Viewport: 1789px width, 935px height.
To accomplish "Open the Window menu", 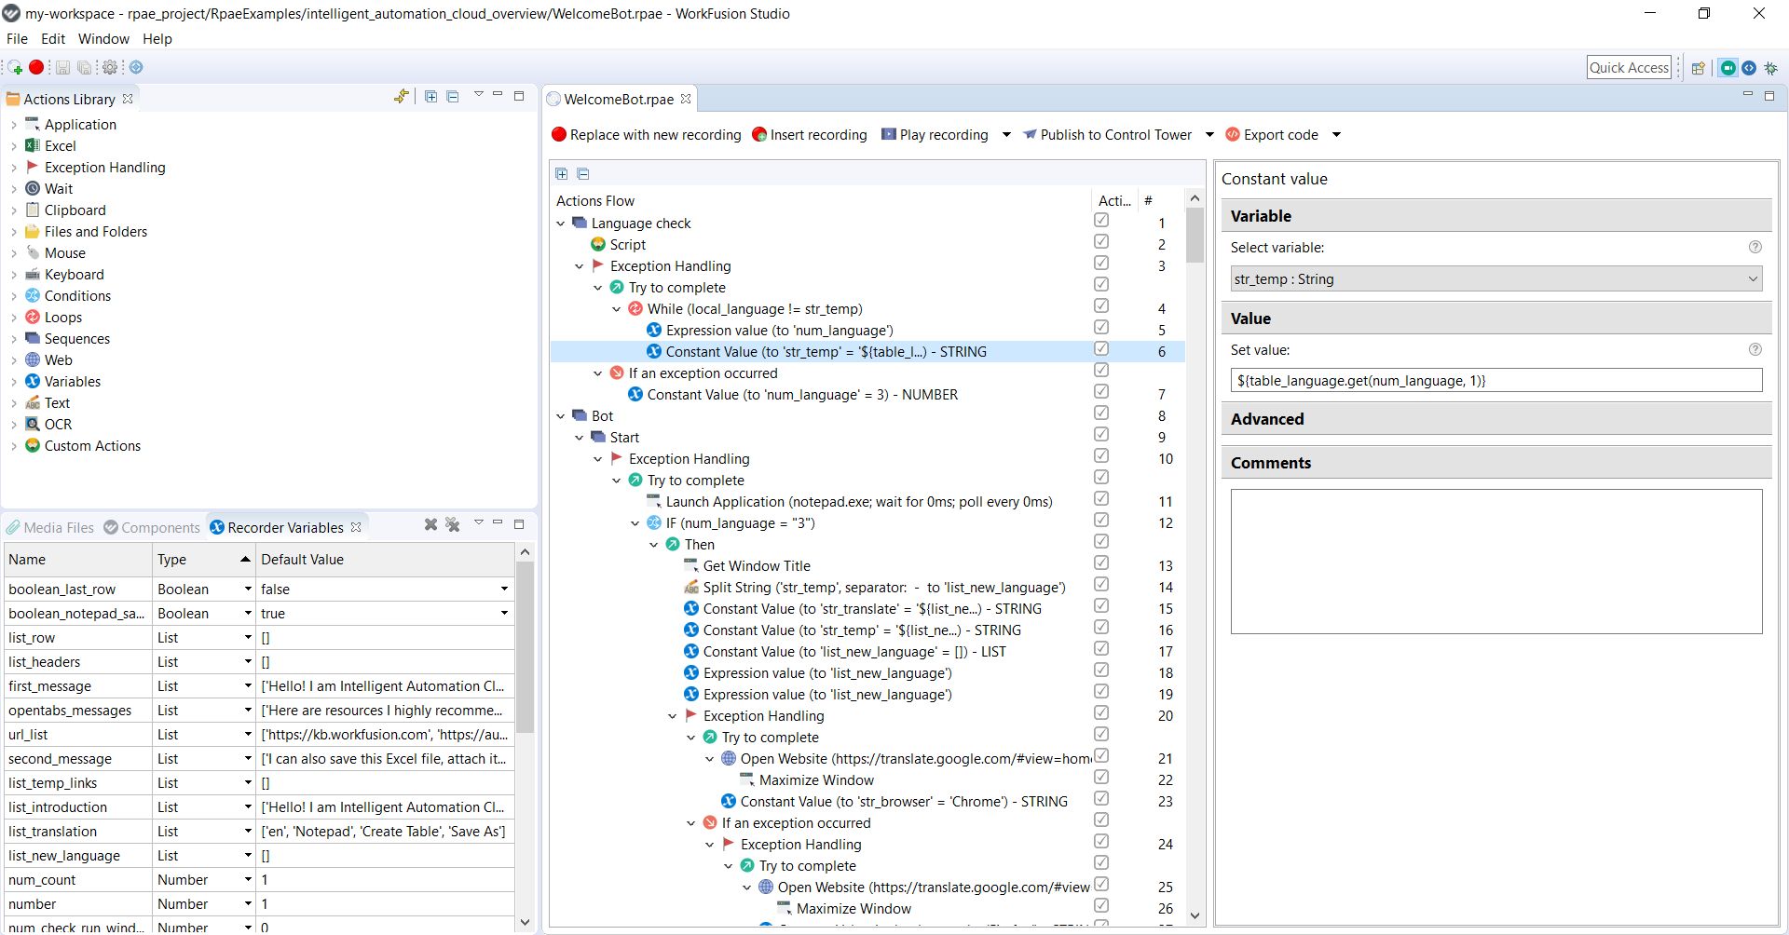I will click(x=103, y=39).
